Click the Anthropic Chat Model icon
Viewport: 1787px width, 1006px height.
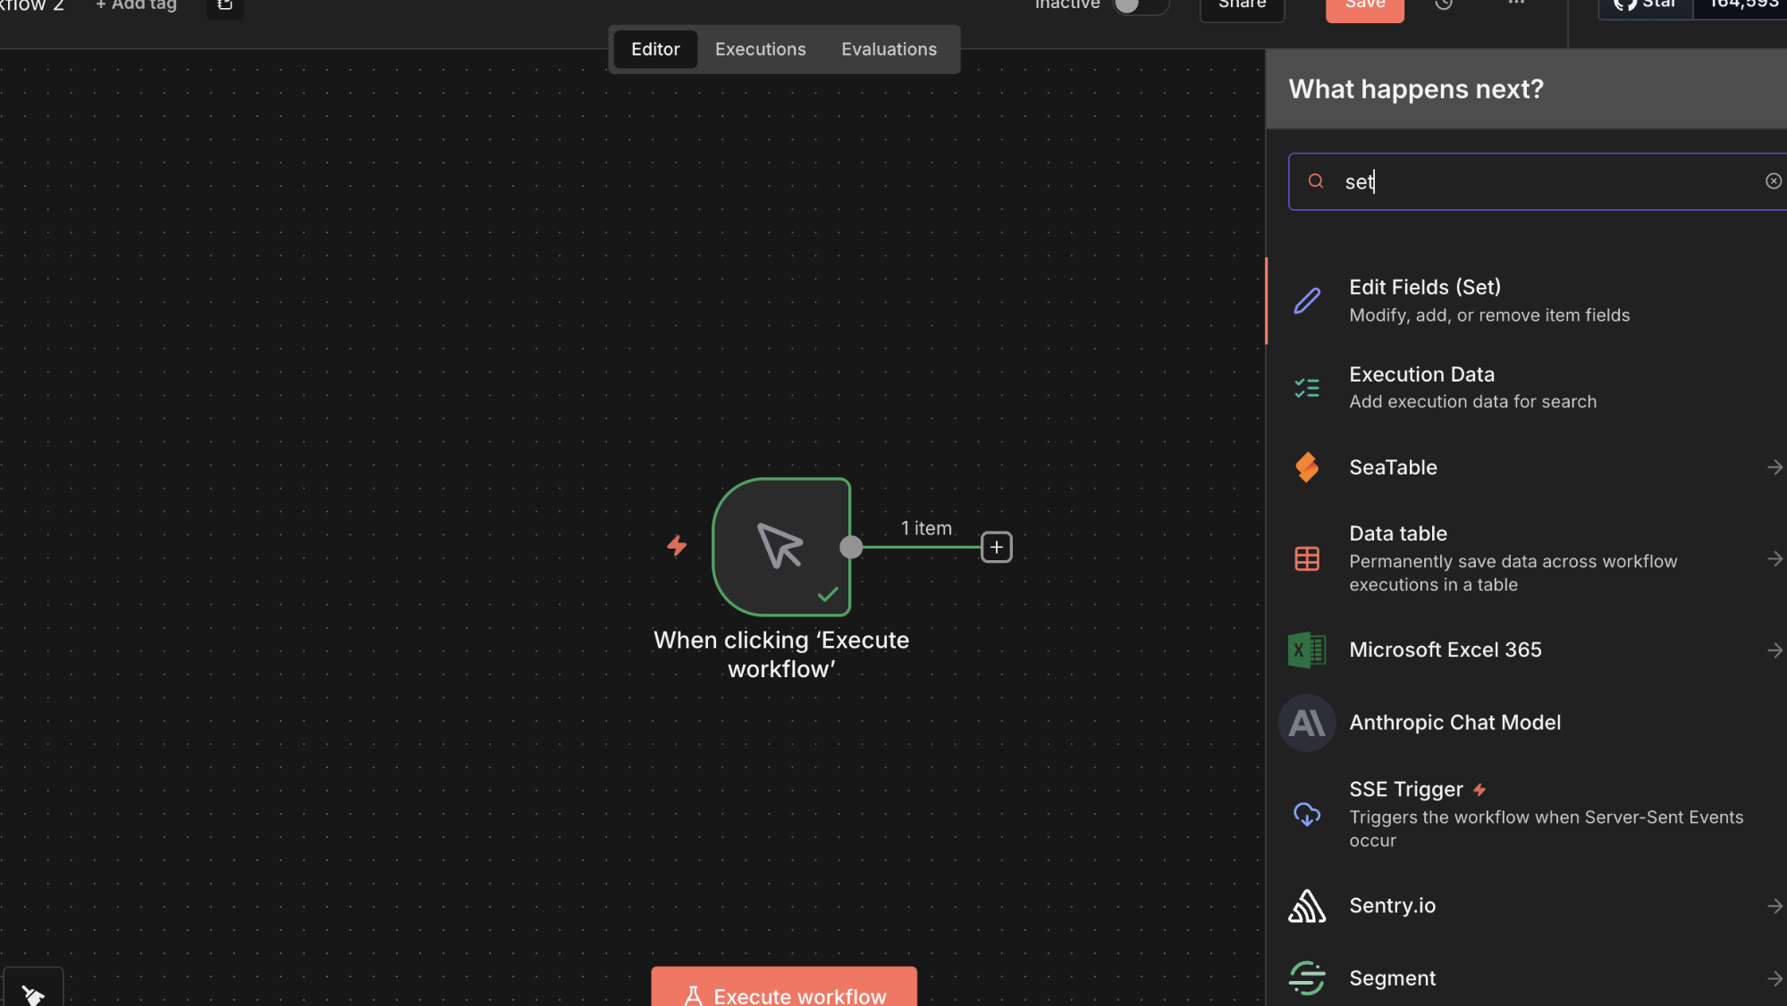pyautogui.click(x=1307, y=723)
